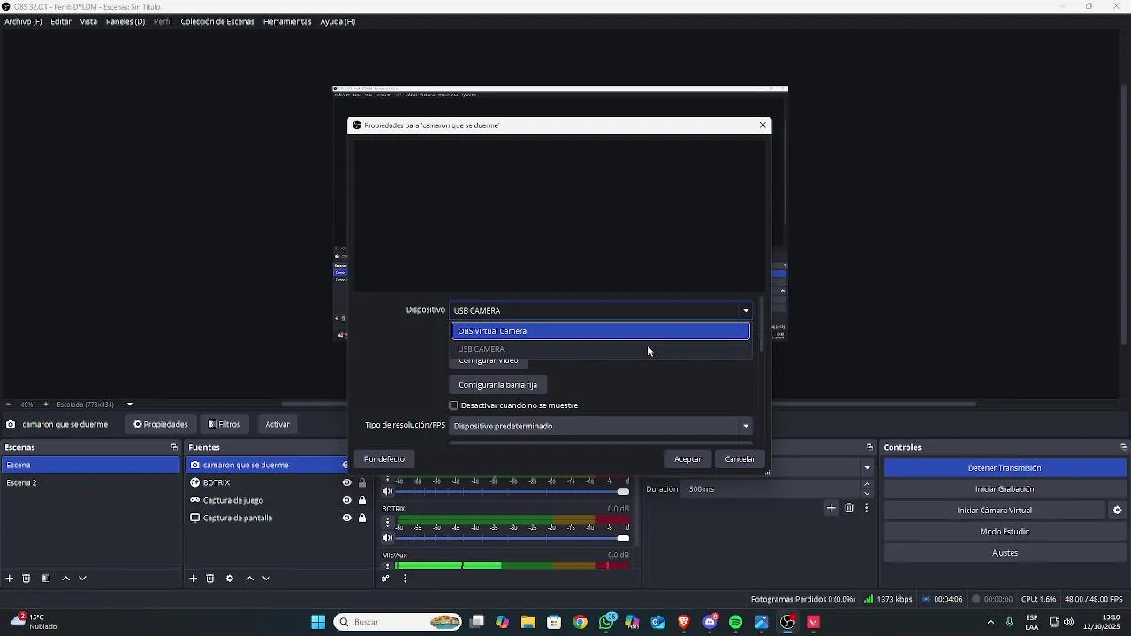The image size is (1131, 636).
Task: Unlock the 'Captura de juego' source
Action: [x=362, y=501]
